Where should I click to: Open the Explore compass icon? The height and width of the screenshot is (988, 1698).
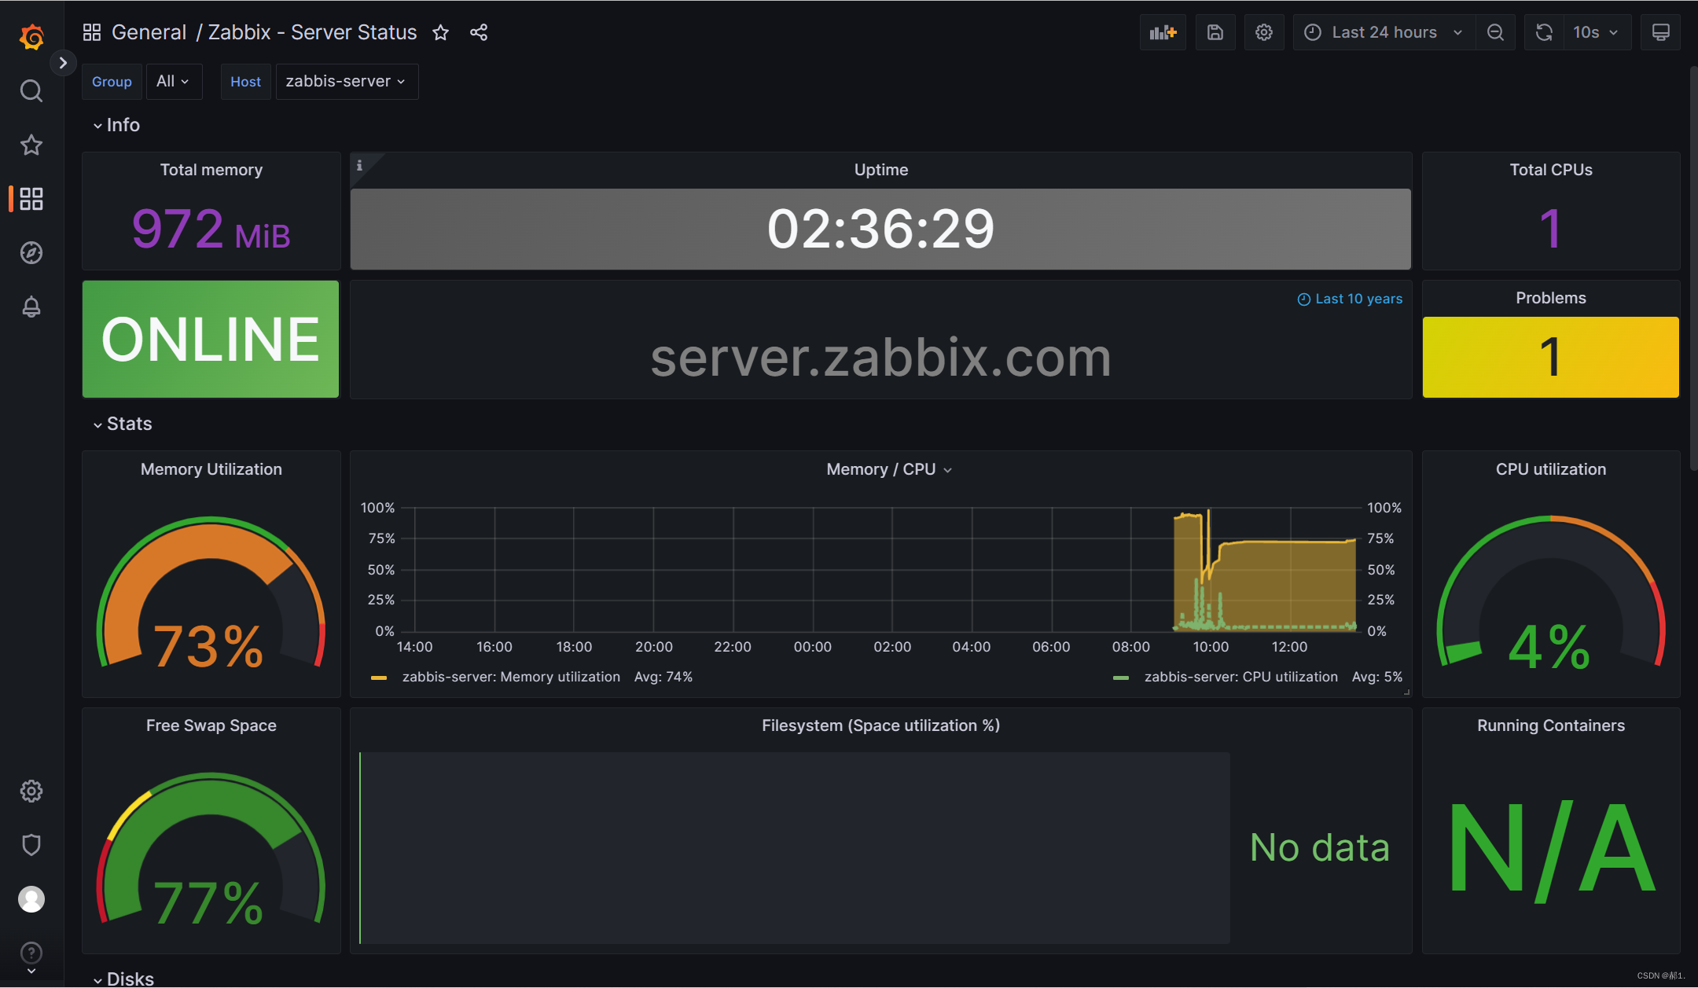click(x=31, y=253)
